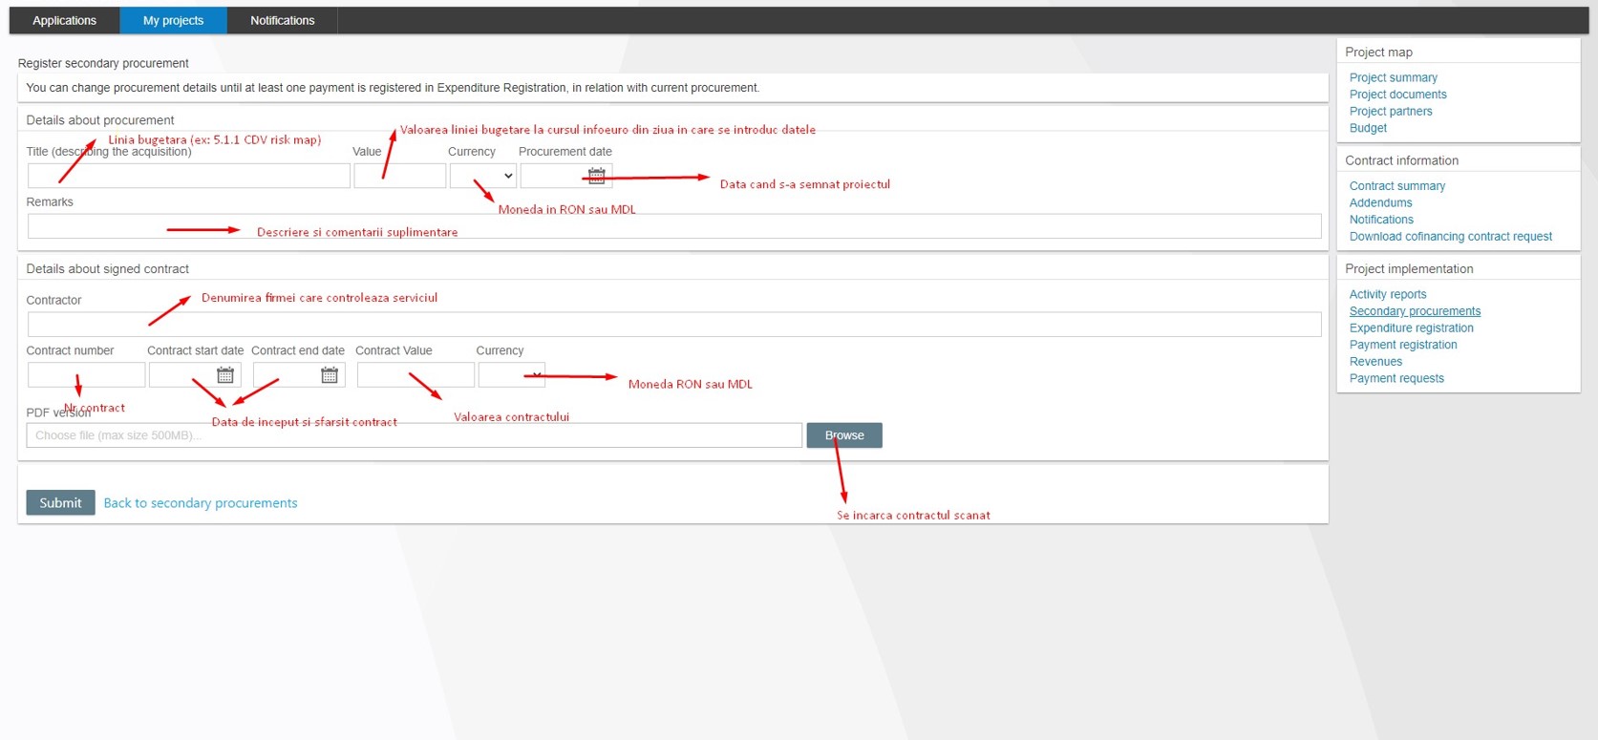Focus the procurement Value field
The width and height of the screenshot is (1598, 740).
[x=399, y=176]
